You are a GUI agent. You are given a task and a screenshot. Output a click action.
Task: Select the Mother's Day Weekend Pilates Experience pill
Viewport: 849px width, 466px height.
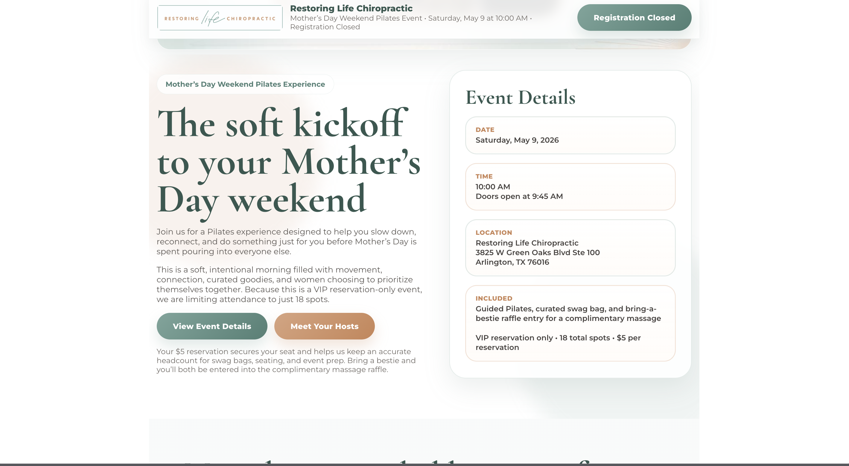pyautogui.click(x=245, y=84)
